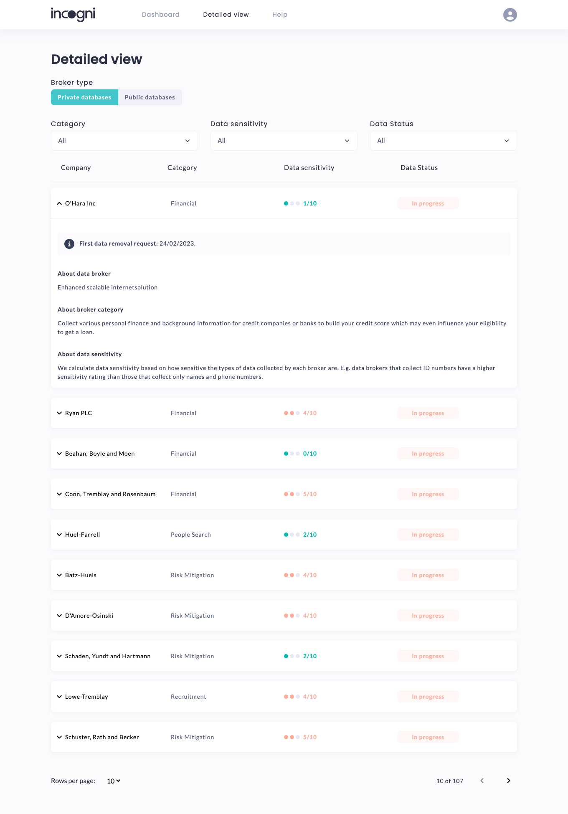This screenshot has height=814, width=568.
Task: Click 4/10 sensitivity for Lowe-Tremblay
Action: 300,697
